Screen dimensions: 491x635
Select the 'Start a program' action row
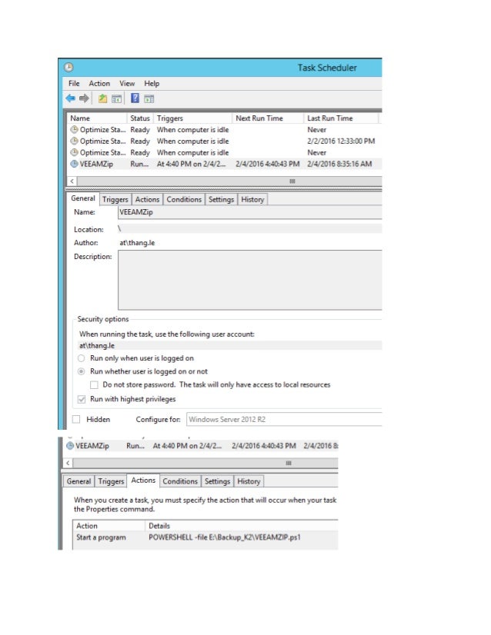coord(205,537)
